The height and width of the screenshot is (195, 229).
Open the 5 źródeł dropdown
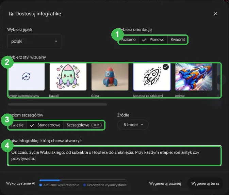pyautogui.click(x=133, y=125)
